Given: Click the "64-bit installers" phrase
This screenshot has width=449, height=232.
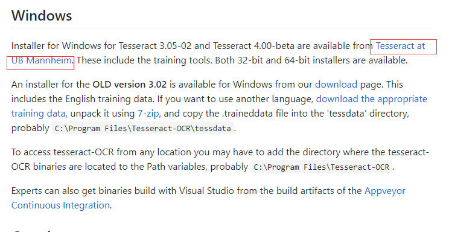Looking at the screenshot, I should pos(317,60).
